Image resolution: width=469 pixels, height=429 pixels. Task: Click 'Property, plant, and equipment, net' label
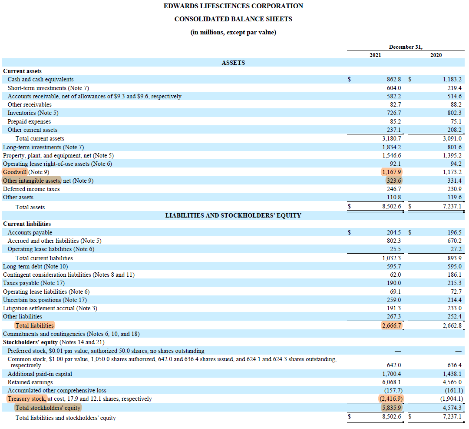pos(58,156)
